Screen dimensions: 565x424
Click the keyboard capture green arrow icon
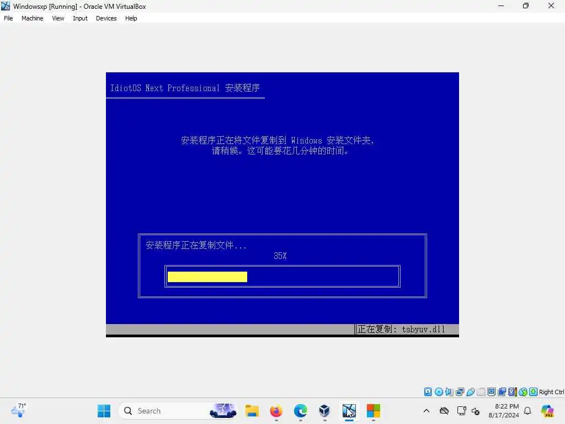[x=534, y=391]
